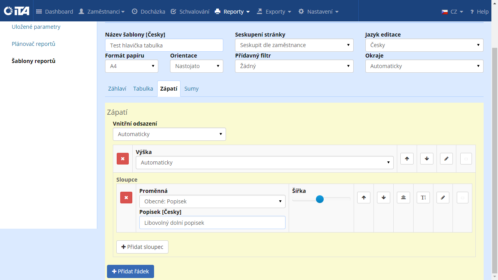Move the footer row down
The width and height of the screenshot is (498, 280).
point(426,159)
